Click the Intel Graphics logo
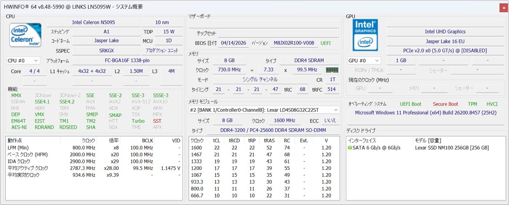509x205 pixels. (x=365, y=35)
